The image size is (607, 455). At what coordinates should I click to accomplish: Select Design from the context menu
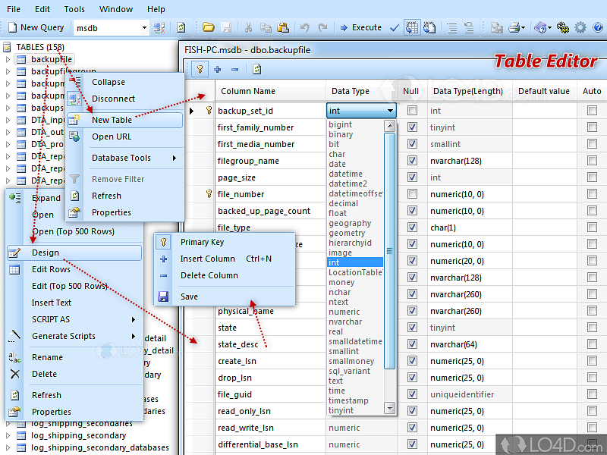(46, 253)
